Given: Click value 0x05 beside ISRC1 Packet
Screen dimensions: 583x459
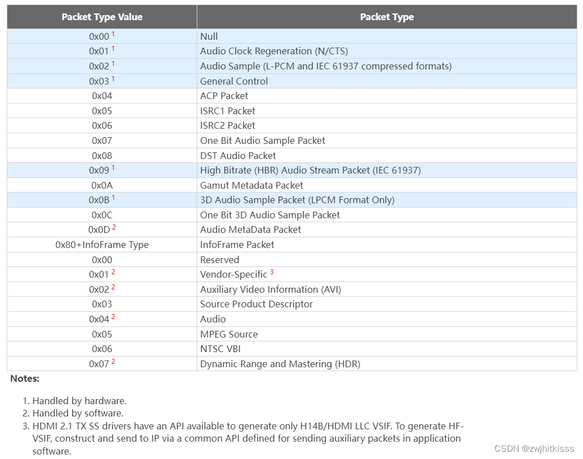Looking at the screenshot, I should click(x=102, y=111).
